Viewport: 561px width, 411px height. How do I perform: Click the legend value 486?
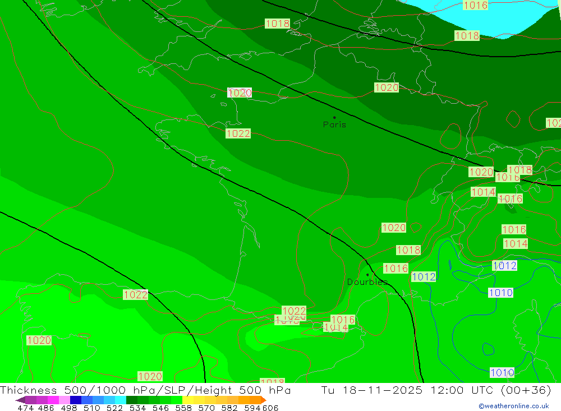coord(46,408)
